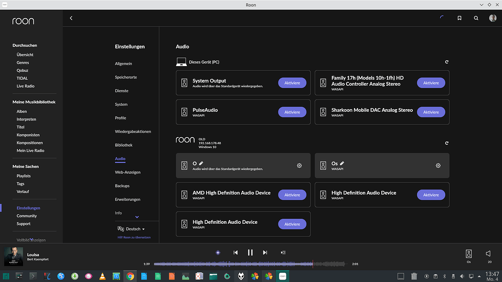Open the volume speaker control at bottom right
Screen dimensions: 502x282
pyautogui.click(x=488, y=253)
